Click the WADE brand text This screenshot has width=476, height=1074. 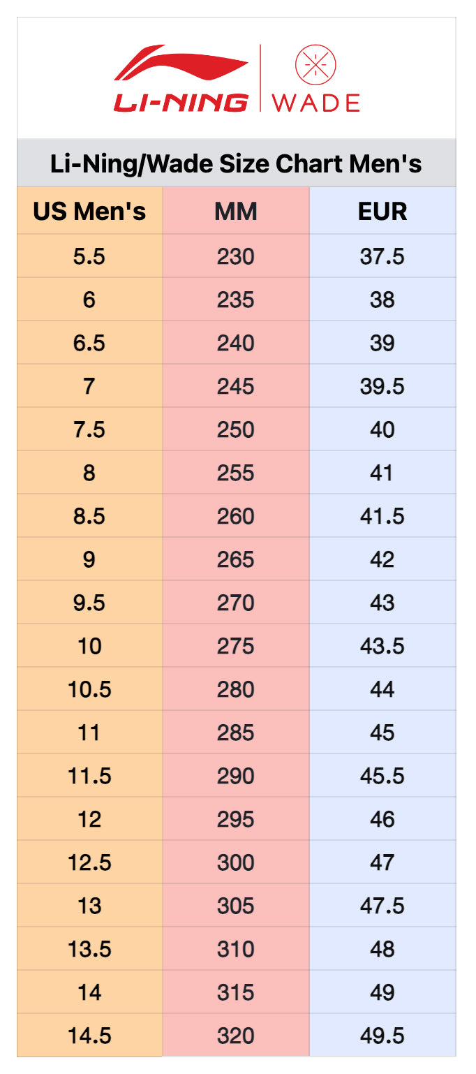click(315, 103)
